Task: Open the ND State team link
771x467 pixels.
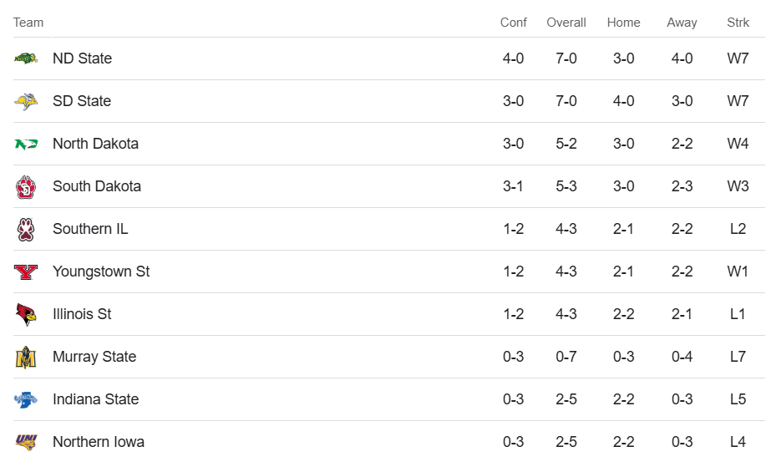Action: [x=82, y=58]
